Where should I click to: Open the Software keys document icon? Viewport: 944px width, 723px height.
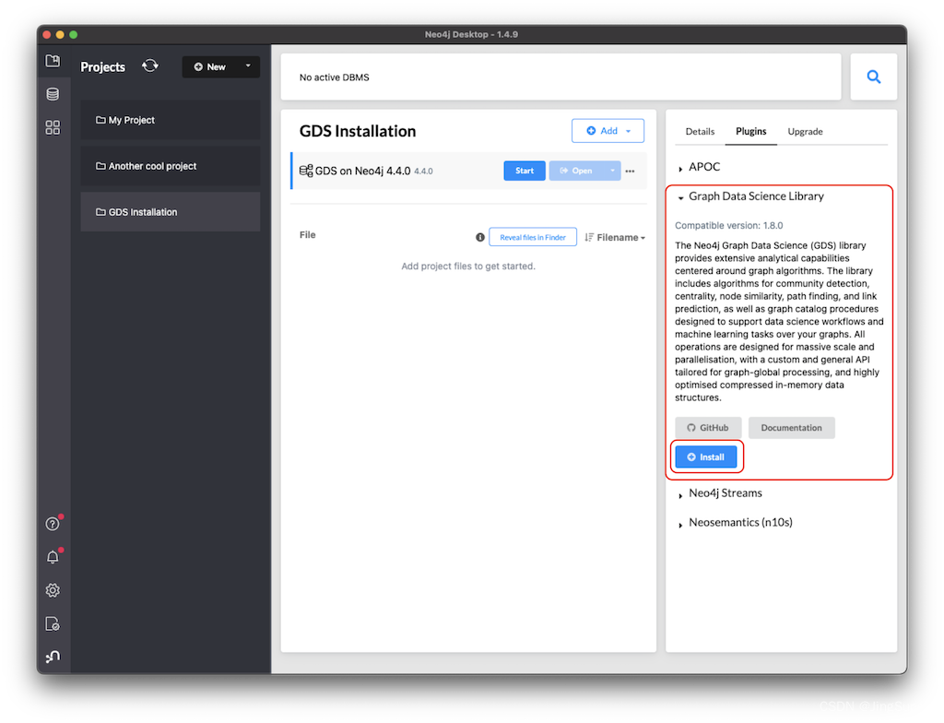pyautogui.click(x=53, y=623)
